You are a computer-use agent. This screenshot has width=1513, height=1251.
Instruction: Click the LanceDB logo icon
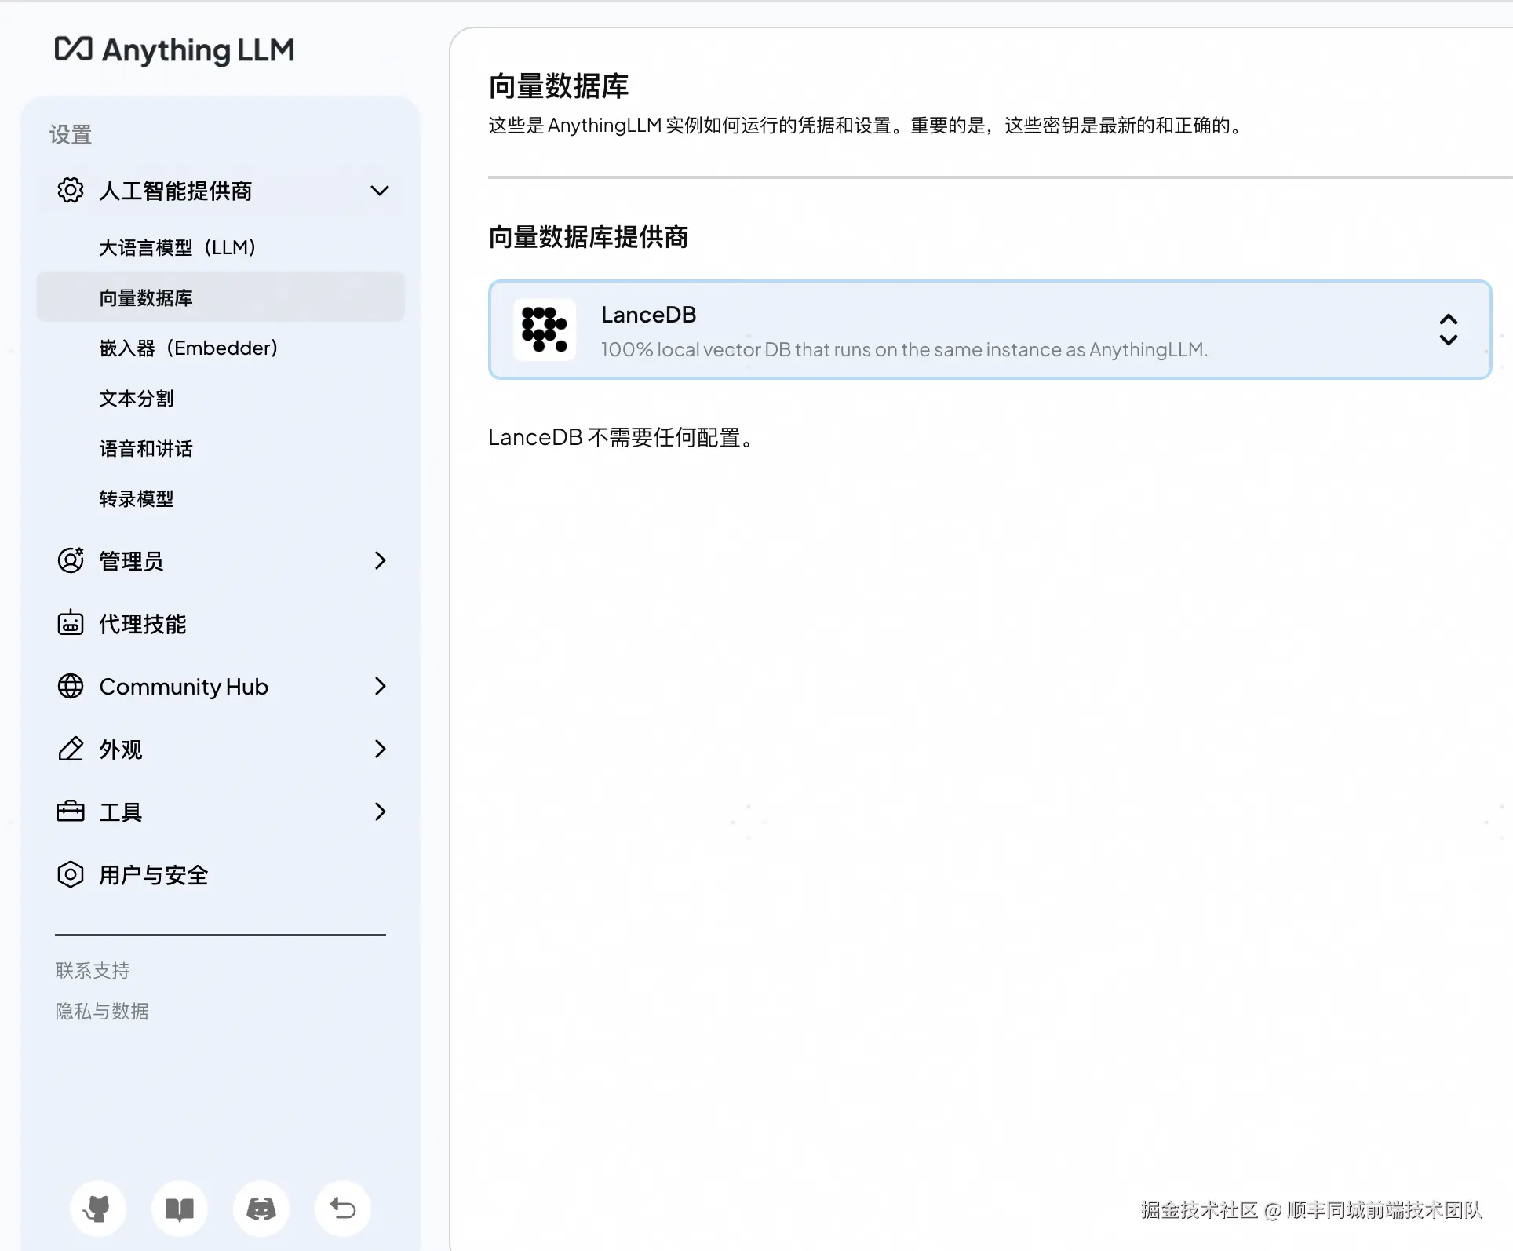tap(545, 330)
